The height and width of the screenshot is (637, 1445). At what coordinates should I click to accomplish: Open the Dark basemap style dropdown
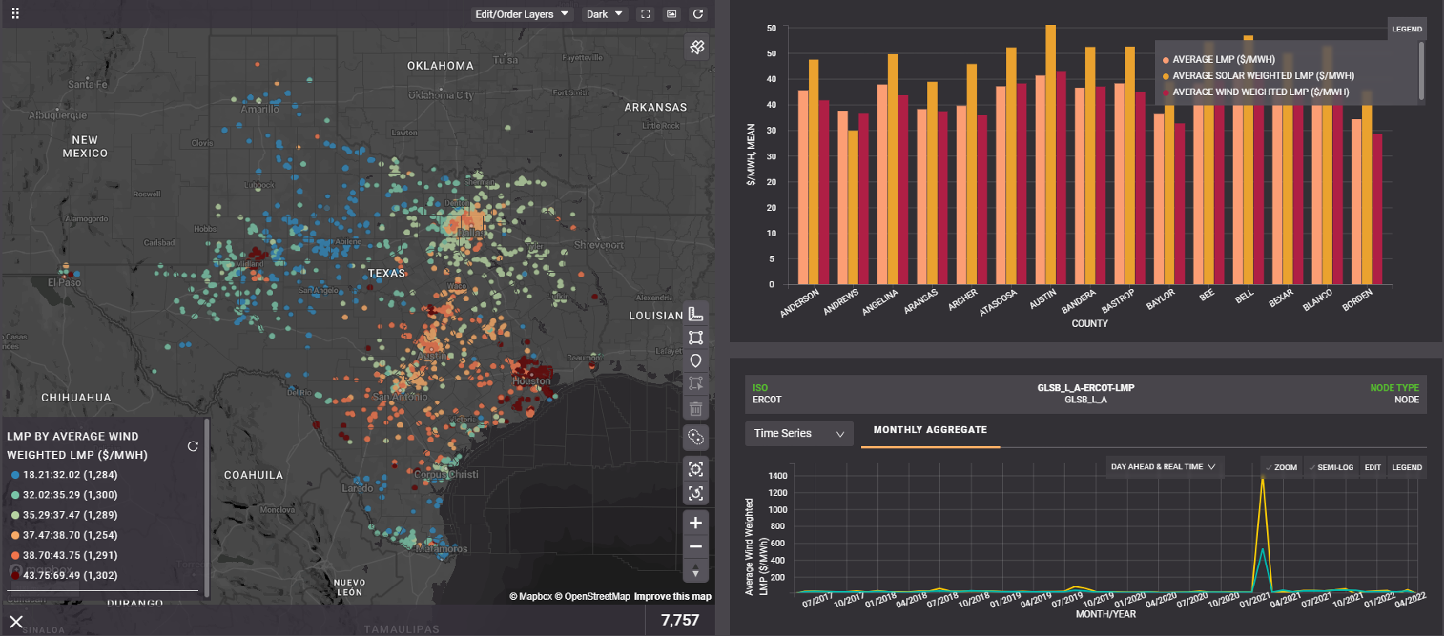[x=604, y=14]
